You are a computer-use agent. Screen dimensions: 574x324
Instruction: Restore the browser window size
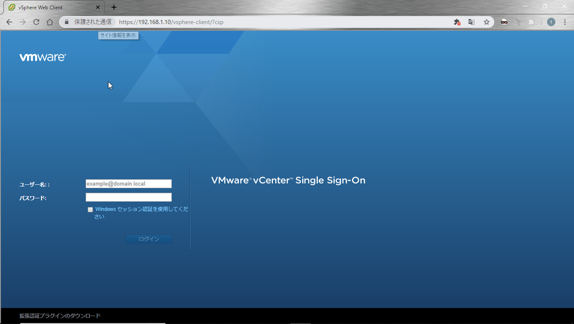click(545, 6)
